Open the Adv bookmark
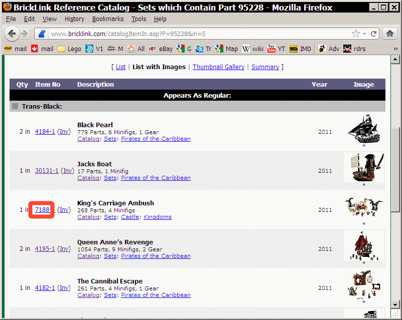Viewport: 402px width, 320px height. pos(329,49)
